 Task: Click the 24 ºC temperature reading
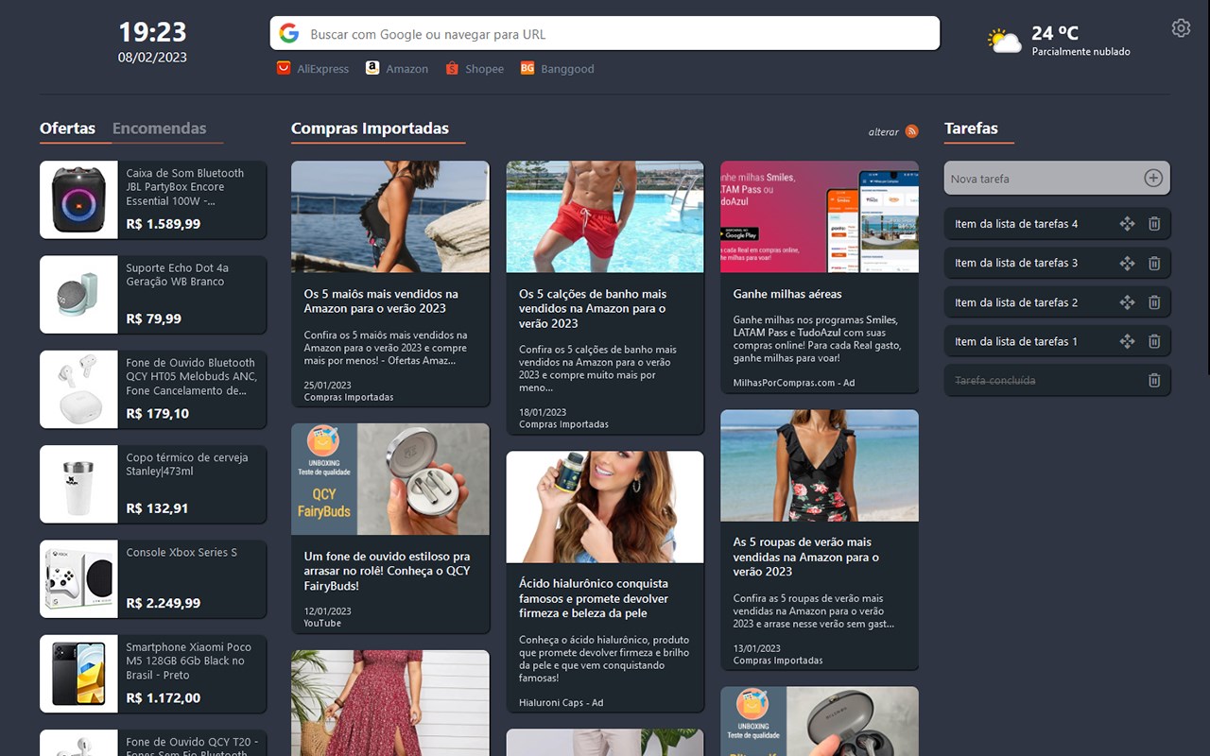pyautogui.click(x=1055, y=33)
